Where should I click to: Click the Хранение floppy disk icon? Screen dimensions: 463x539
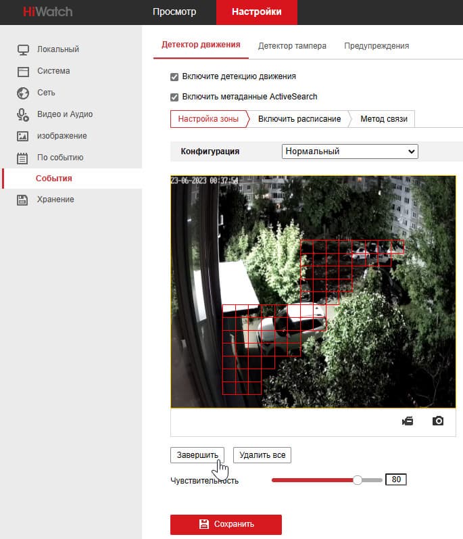tap(22, 200)
